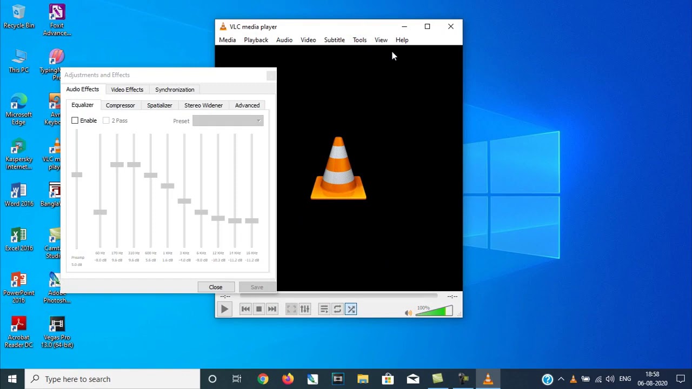Toggle random shuffle icon in VLC
Screen dimensions: 692x389
click(351, 309)
